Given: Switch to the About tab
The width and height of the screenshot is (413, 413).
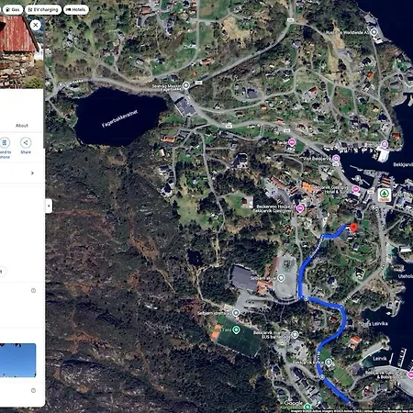Looking at the screenshot, I should (x=22, y=126).
